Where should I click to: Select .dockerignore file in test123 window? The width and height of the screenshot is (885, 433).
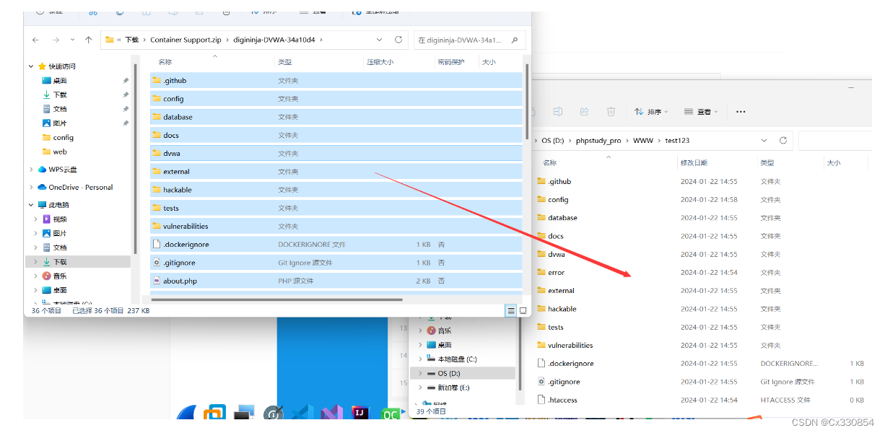(565, 364)
